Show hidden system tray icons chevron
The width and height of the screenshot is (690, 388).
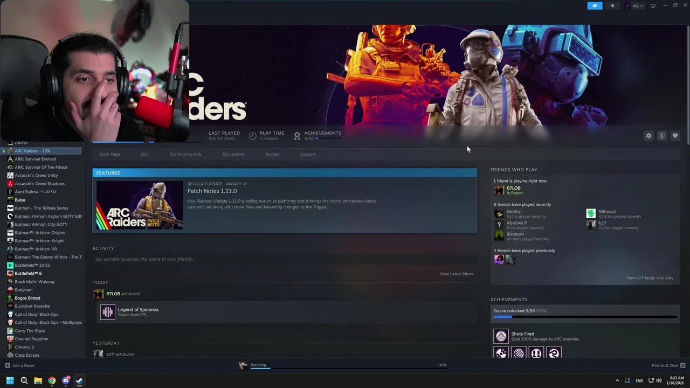[x=617, y=380]
